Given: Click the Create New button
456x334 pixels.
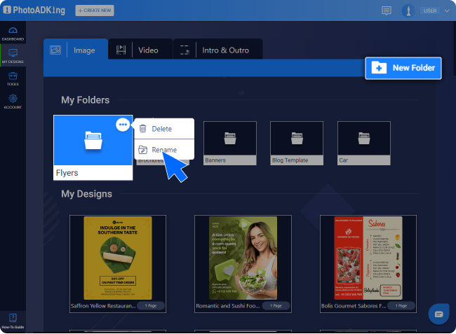Looking at the screenshot, I should coord(95,11).
